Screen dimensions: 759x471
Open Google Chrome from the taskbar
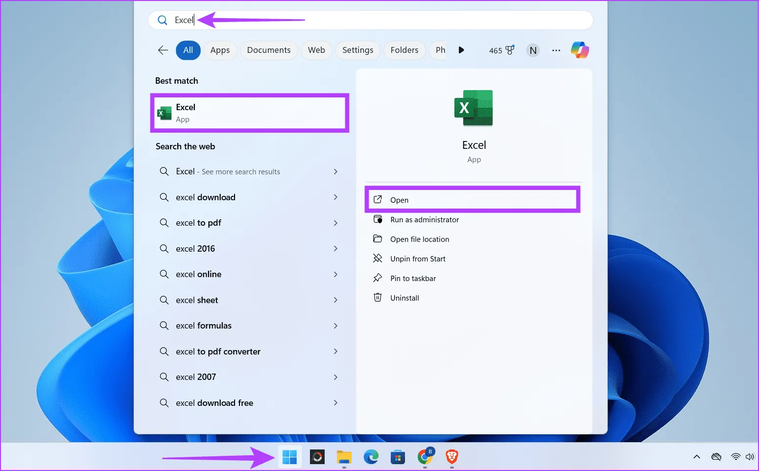pyautogui.click(x=425, y=457)
